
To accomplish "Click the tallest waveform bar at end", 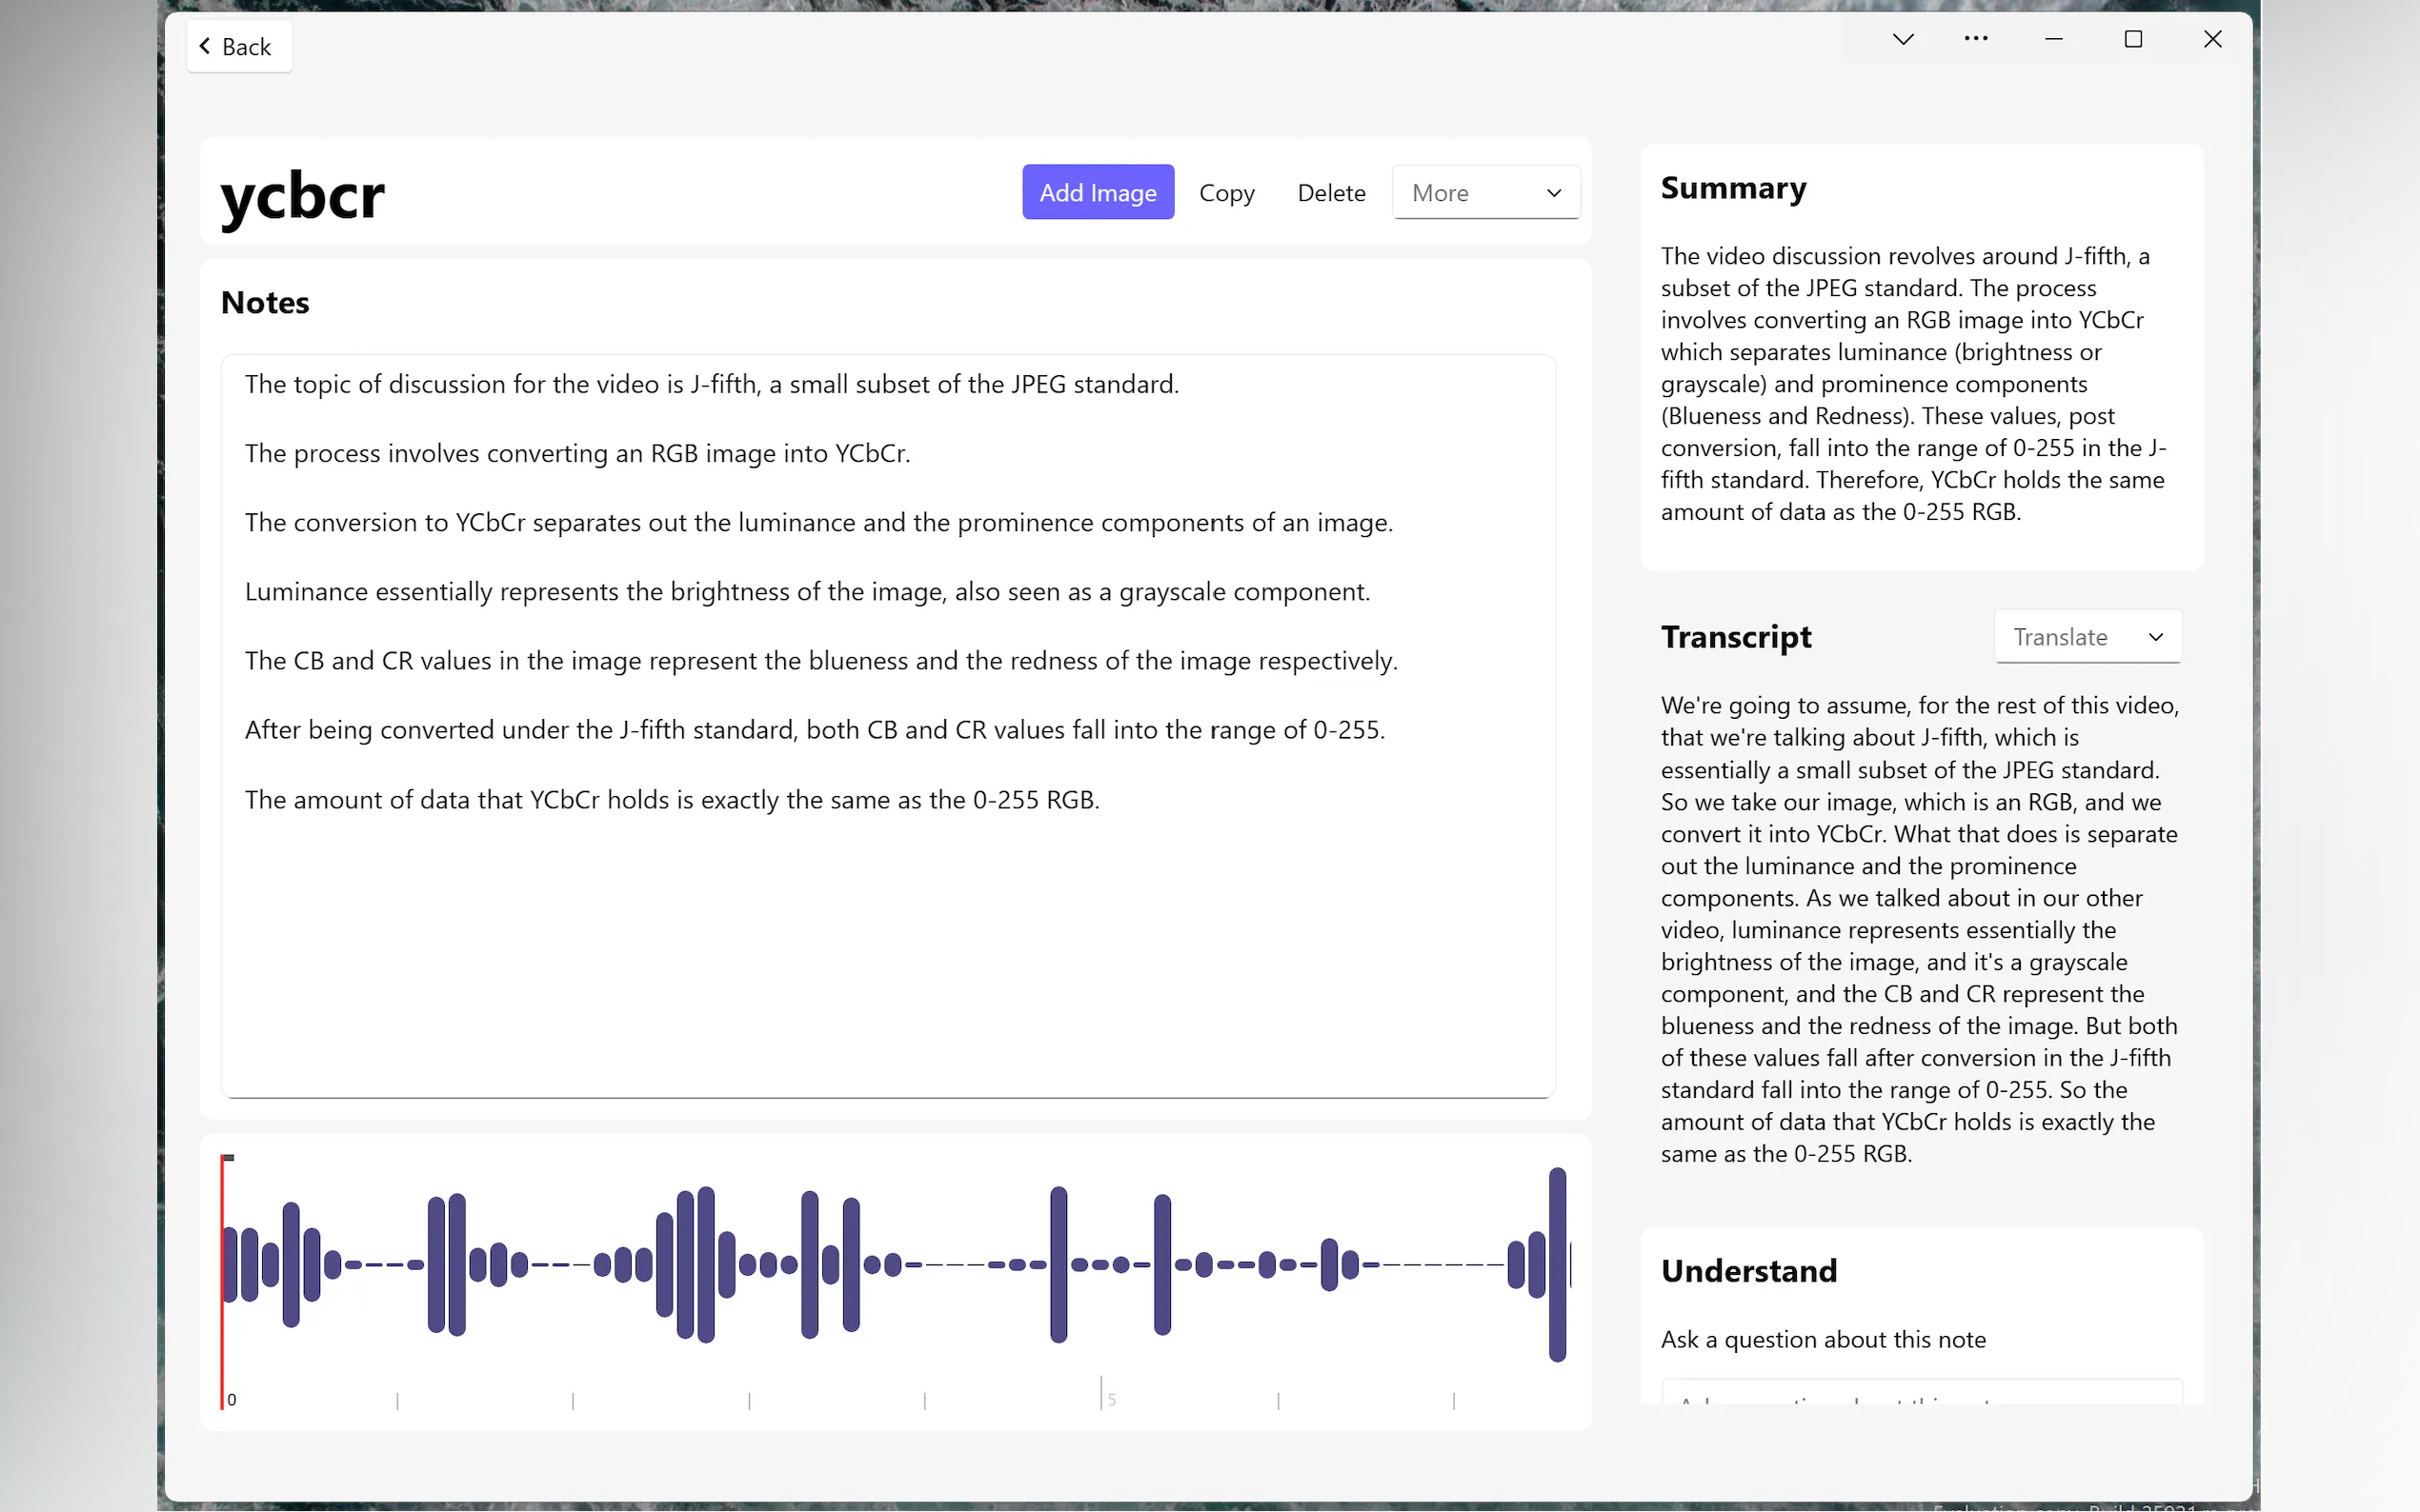I will point(1557,1264).
